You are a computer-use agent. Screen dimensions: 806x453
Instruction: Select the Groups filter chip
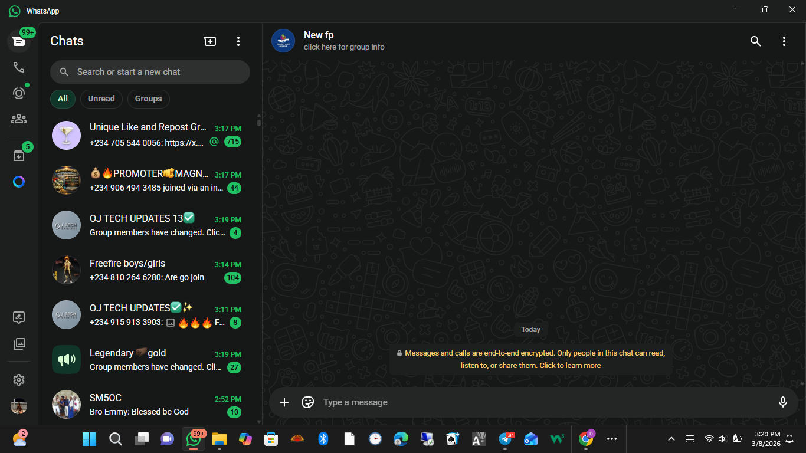(x=149, y=99)
